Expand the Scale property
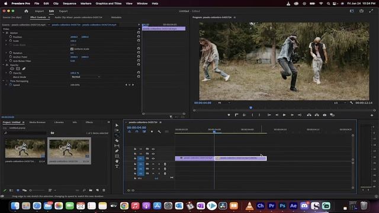 coord(7,41)
